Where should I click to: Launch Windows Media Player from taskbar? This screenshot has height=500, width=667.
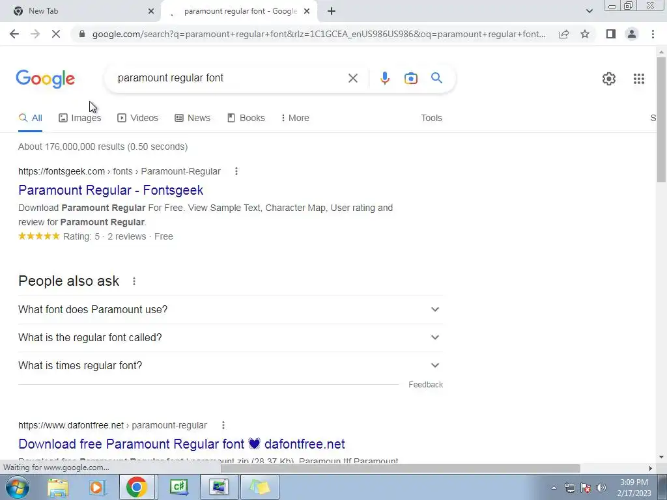pyautogui.click(x=97, y=487)
